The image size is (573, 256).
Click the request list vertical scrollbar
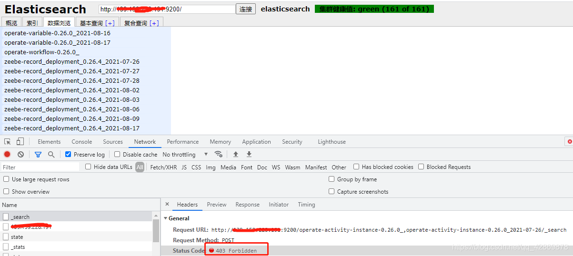pyautogui.click(x=156, y=231)
